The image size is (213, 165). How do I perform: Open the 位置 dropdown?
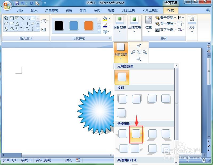pyautogui.click(x=149, y=24)
